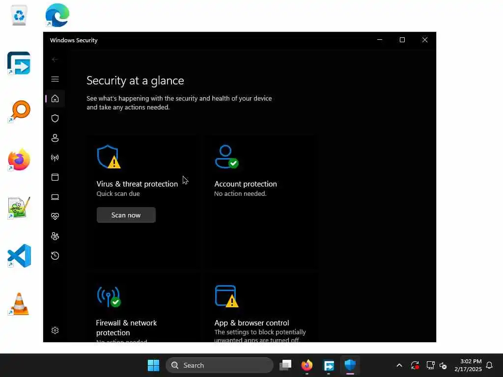Click the Virus & threat protection shield tile icon
This screenshot has height=377, width=503.
click(x=109, y=157)
